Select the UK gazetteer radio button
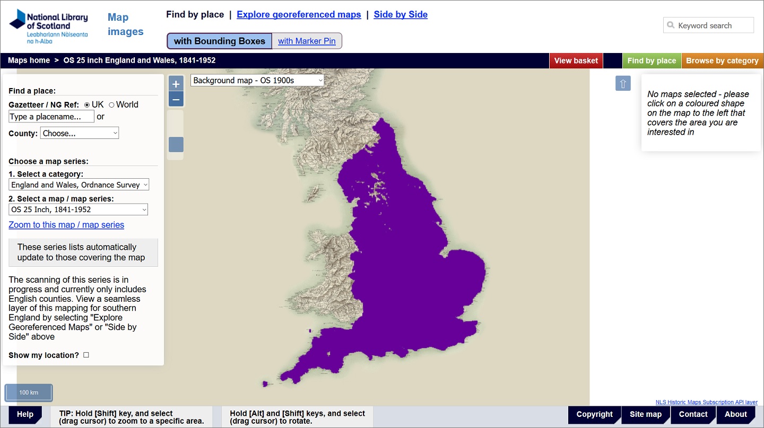This screenshot has width=764, height=428. 86,104
